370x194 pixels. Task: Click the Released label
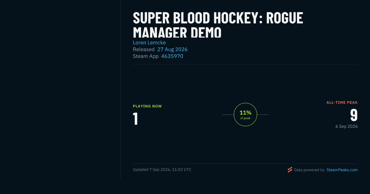pyautogui.click(x=144, y=49)
